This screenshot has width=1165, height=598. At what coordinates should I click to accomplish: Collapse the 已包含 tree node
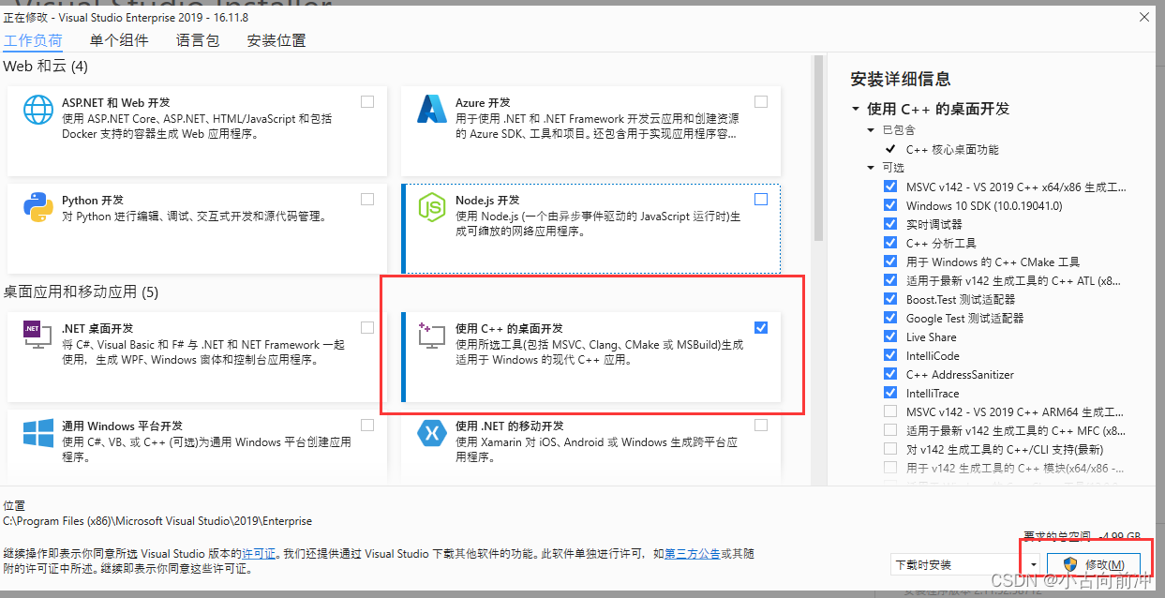pyautogui.click(x=871, y=130)
